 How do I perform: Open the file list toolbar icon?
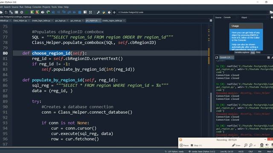(x=16, y=12)
